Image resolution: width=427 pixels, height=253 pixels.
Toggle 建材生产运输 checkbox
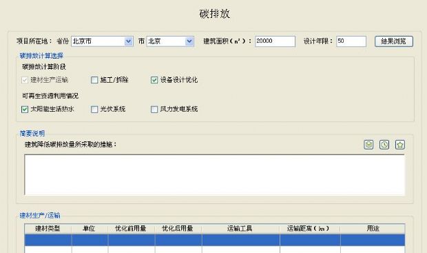25,80
